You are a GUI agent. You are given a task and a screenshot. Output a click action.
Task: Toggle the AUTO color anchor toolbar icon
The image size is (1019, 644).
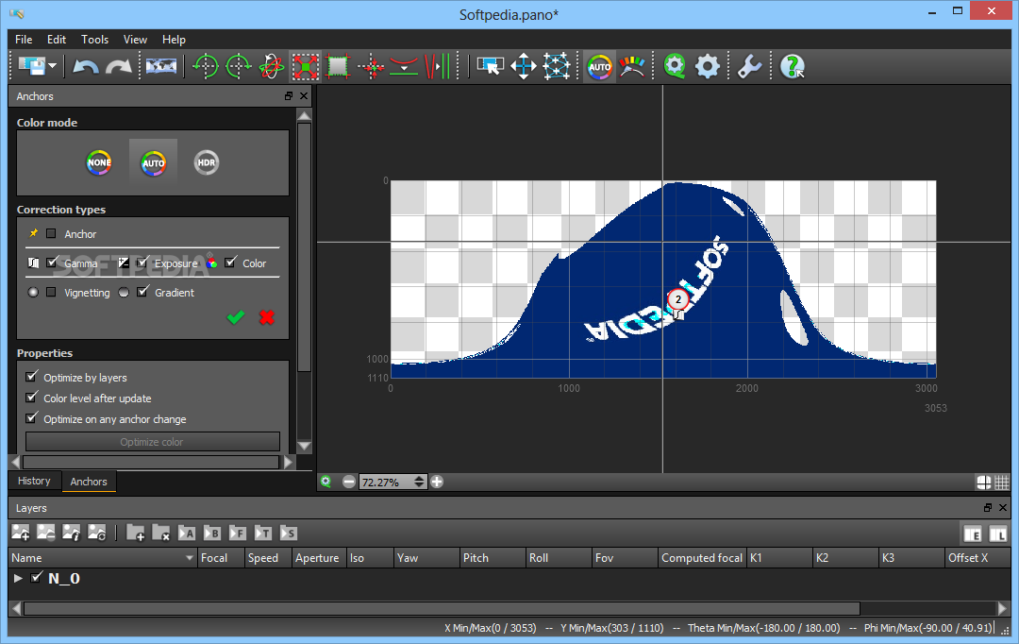pos(599,66)
